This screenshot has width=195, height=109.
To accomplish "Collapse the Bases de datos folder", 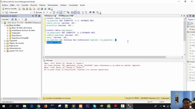I will 5,25.
